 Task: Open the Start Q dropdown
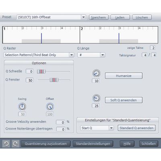(x=111, y=128)
